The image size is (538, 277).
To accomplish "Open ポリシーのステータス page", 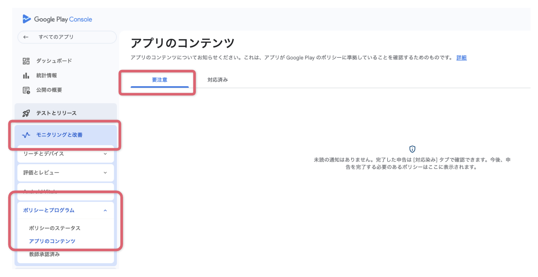I will (55, 228).
